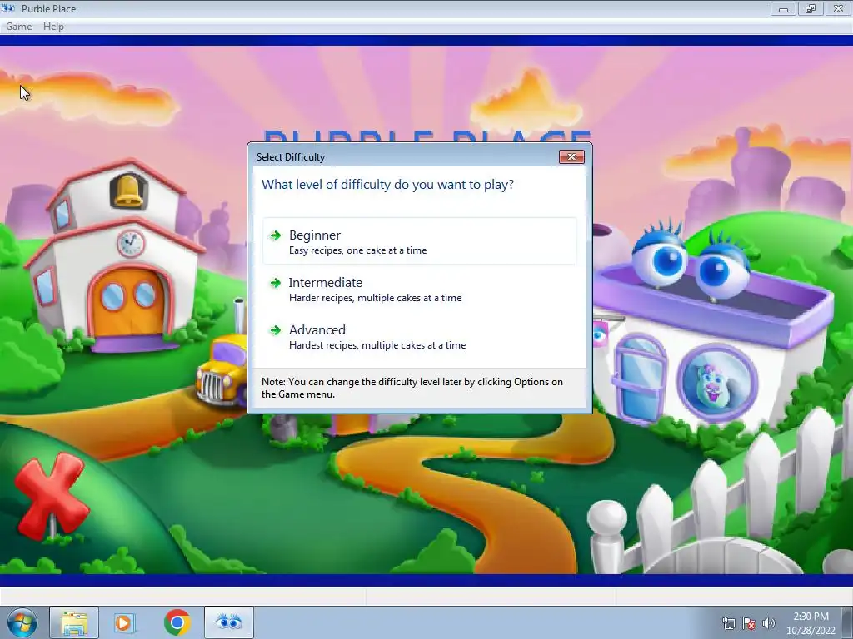Open the Action Center flag icon
This screenshot has width=853, height=639.
pyautogui.click(x=749, y=623)
